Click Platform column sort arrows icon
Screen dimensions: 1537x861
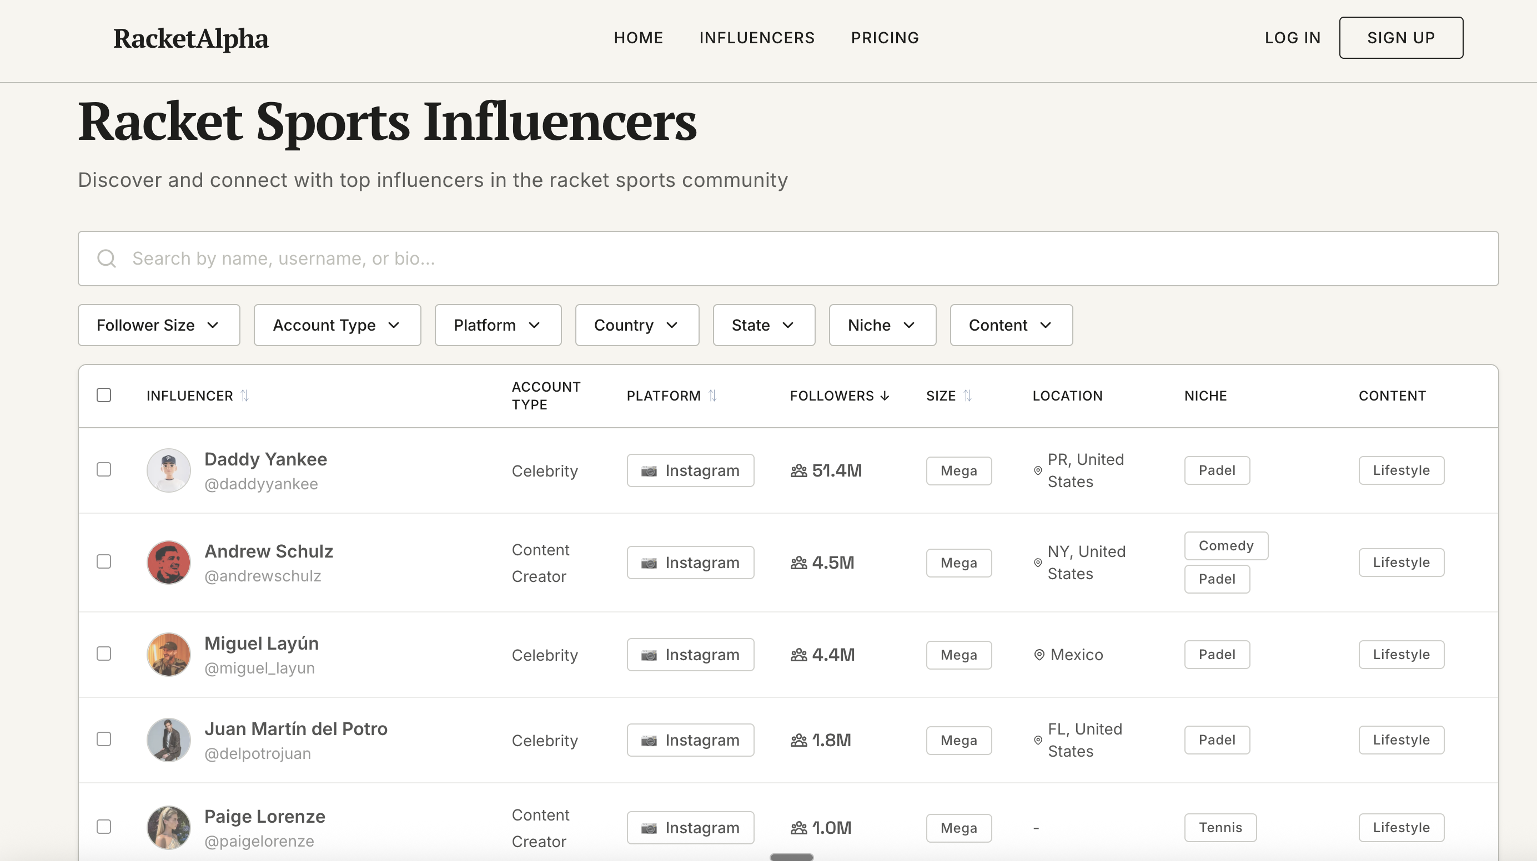pos(712,396)
